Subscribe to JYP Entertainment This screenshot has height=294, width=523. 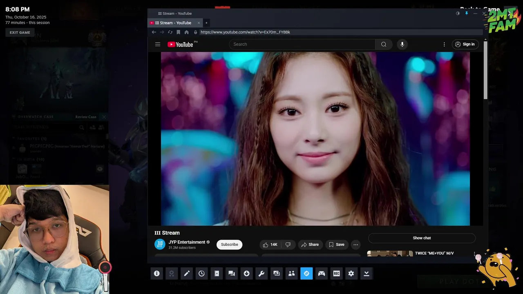tap(229, 245)
